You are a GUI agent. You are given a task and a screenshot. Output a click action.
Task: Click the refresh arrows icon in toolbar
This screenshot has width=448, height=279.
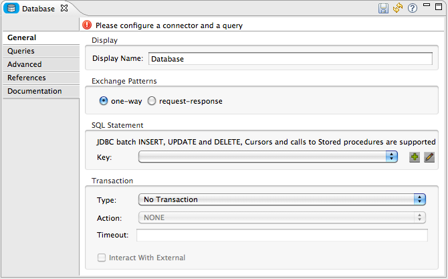pyautogui.click(x=398, y=9)
